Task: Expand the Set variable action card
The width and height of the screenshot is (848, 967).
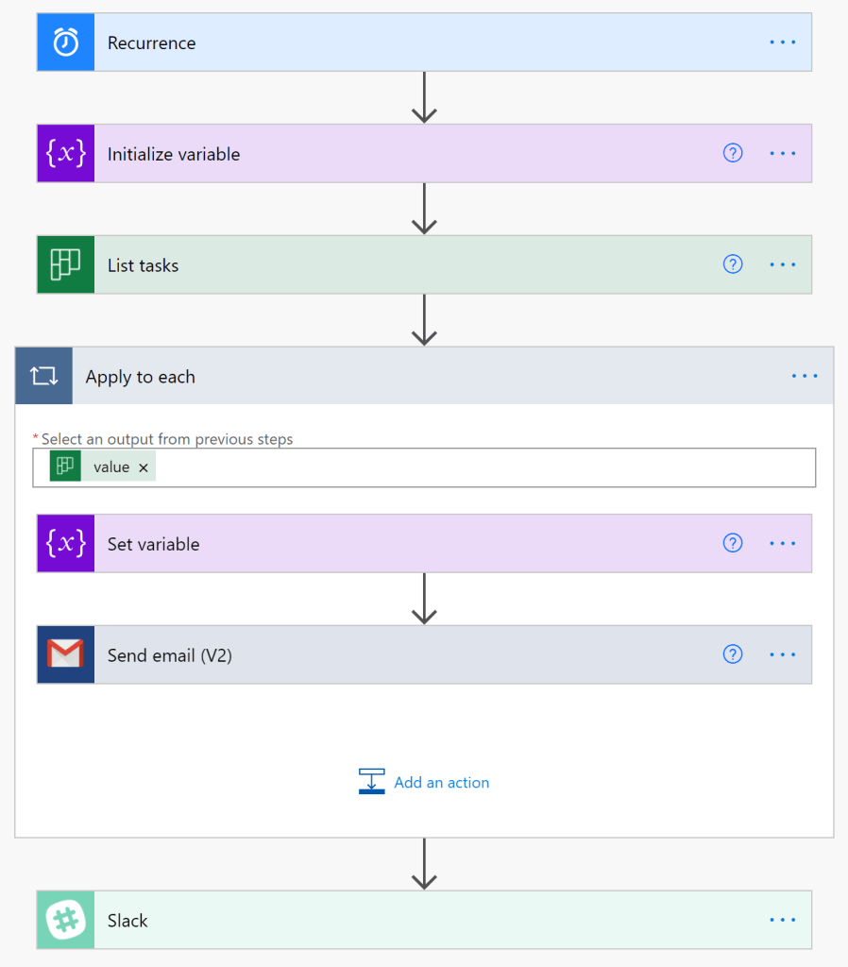Action: coord(378,544)
